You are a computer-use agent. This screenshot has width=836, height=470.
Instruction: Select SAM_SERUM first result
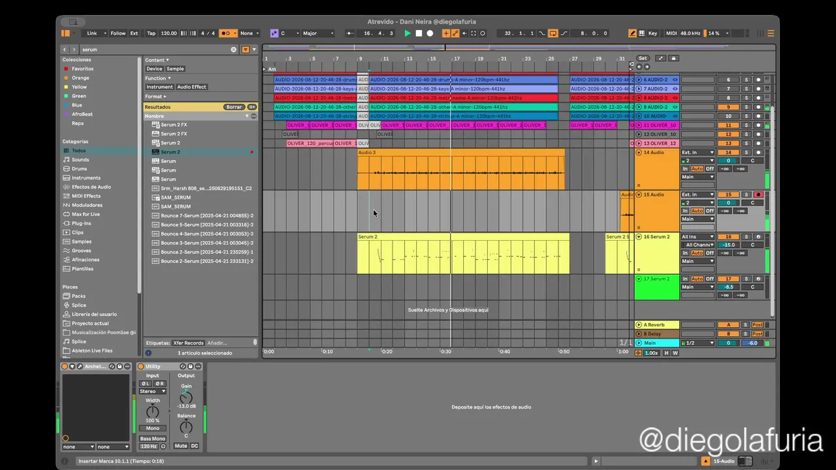176,197
